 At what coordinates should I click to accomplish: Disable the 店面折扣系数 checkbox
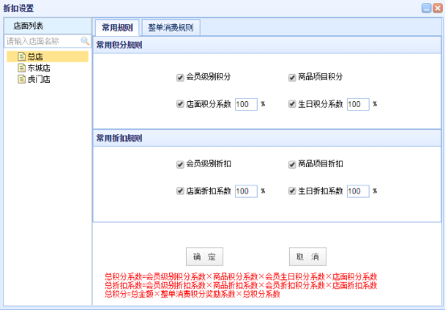(x=180, y=191)
